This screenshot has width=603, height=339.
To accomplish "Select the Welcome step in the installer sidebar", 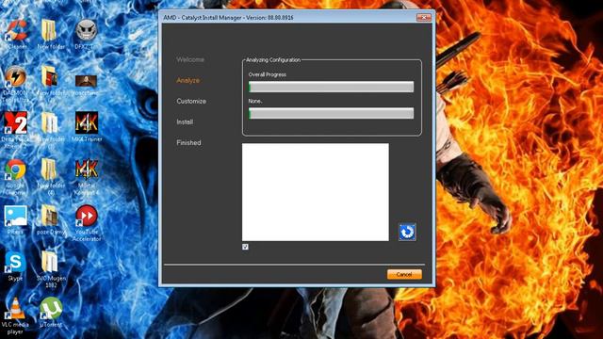I will 190,59.
